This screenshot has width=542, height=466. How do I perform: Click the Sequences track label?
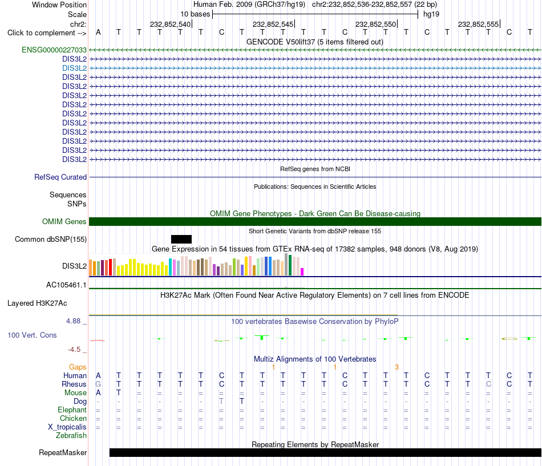pos(68,195)
